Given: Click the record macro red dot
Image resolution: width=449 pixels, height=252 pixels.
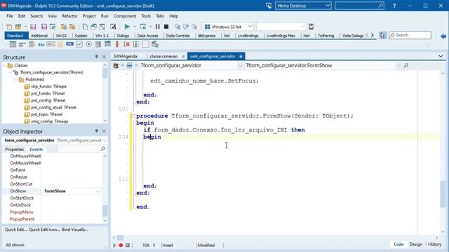Looking at the screenshot, I should coord(121,245).
